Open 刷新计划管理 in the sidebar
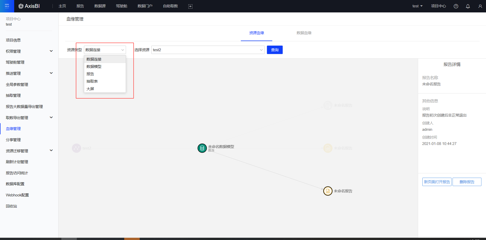Screen dimensions: 486x240 coord(17,162)
